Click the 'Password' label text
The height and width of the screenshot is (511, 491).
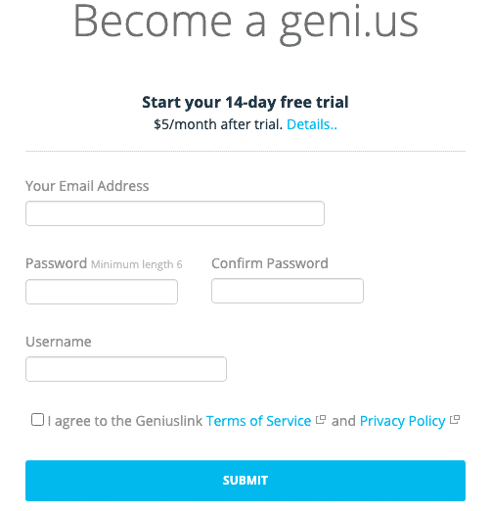point(56,263)
